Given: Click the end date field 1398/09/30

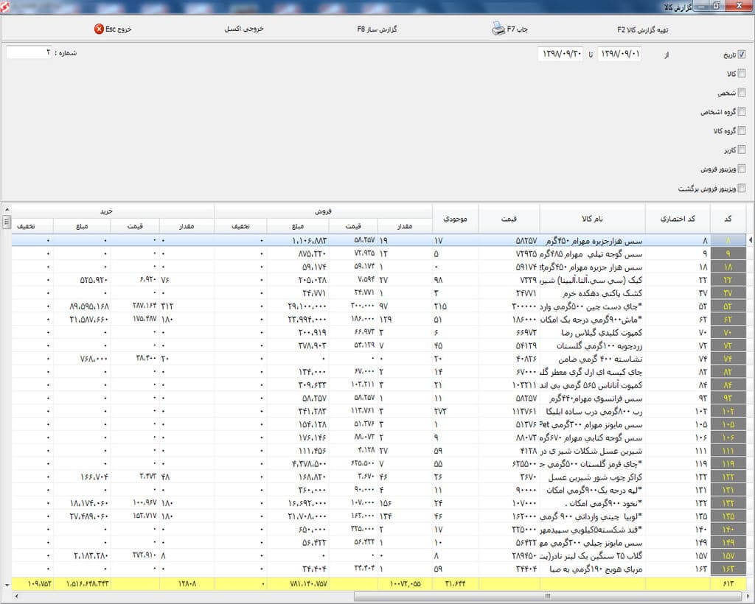Looking at the screenshot, I should pyautogui.click(x=560, y=55).
